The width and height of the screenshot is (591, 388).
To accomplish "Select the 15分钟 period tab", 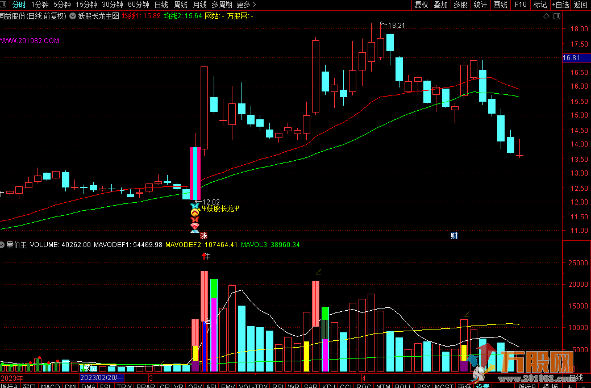I will [x=86, y=5].
